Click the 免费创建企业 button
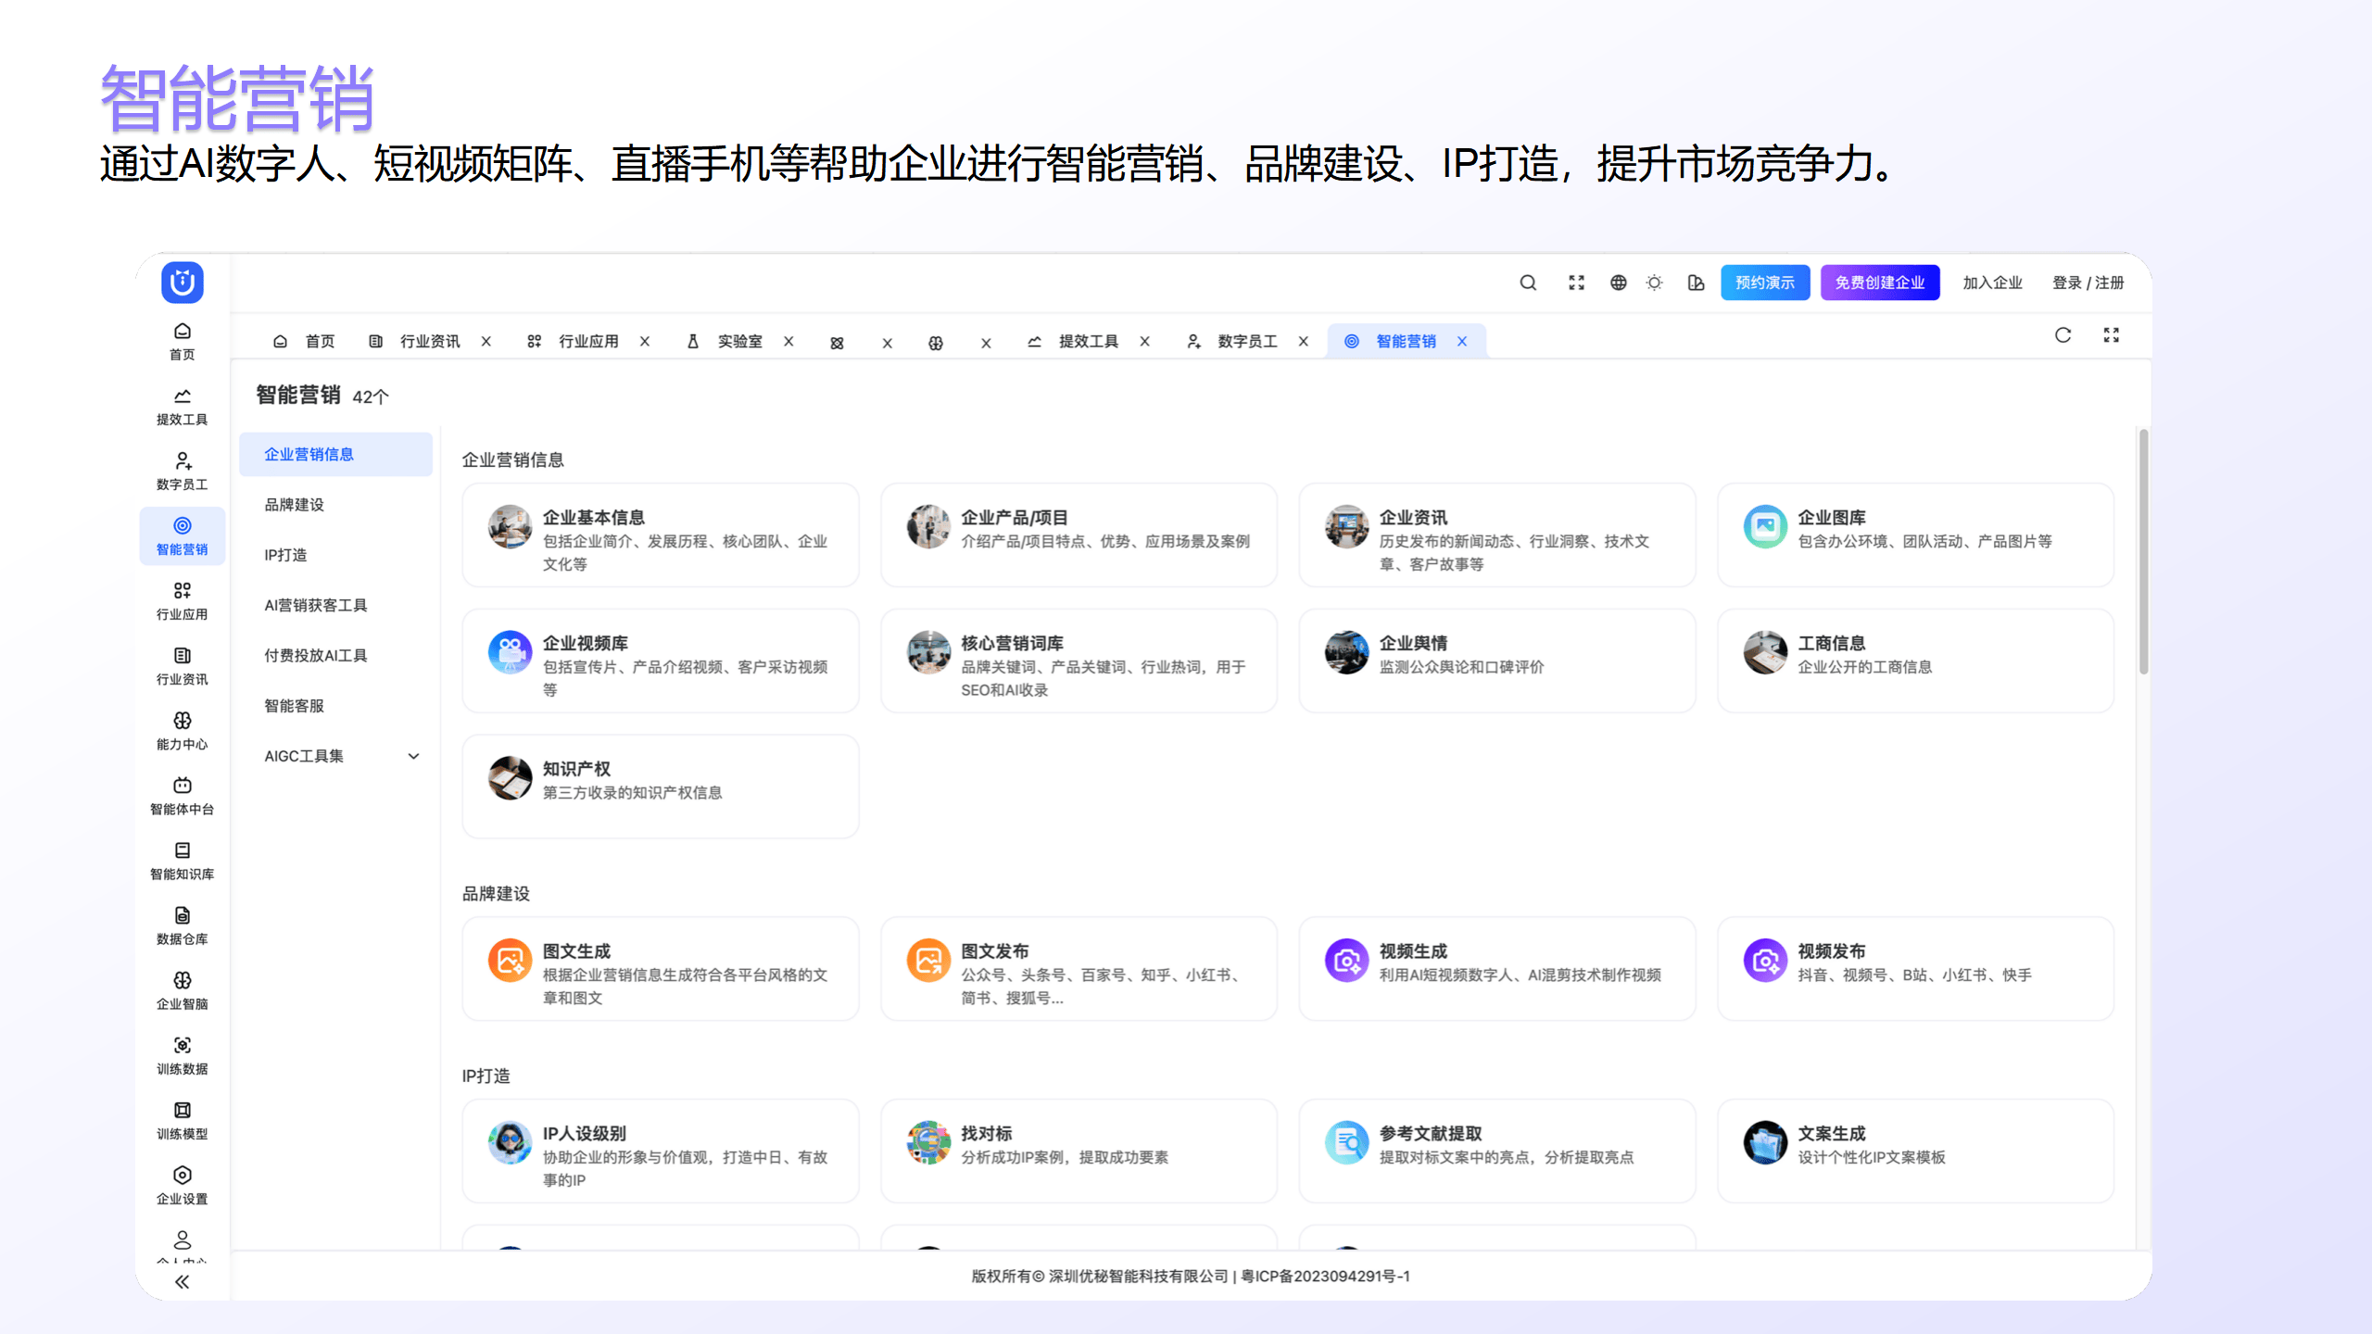Viewport: 2372px width, 1334px height. pyautogui.click(x=1879, y=283)
